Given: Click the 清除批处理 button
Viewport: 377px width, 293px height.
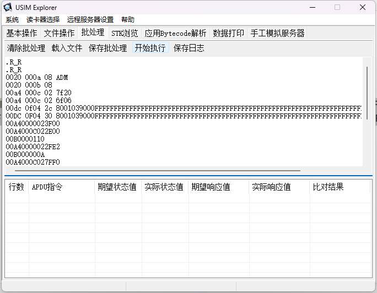Looking at the screenshot, I should point(26,48).
